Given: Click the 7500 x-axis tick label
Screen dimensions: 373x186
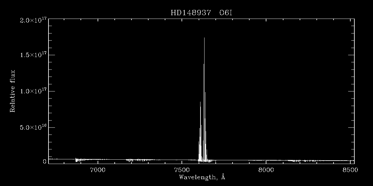Looking at the screenshot, I should [182, 170].
